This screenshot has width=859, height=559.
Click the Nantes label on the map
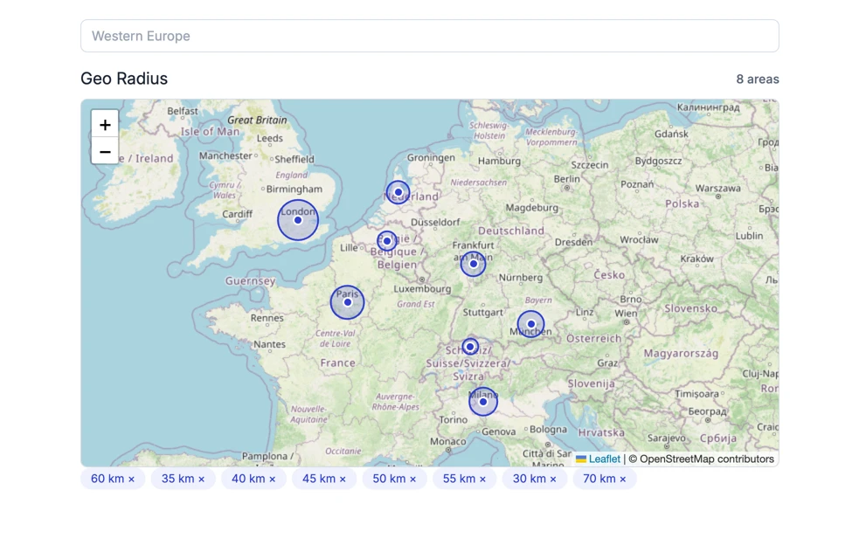(269, 344)
